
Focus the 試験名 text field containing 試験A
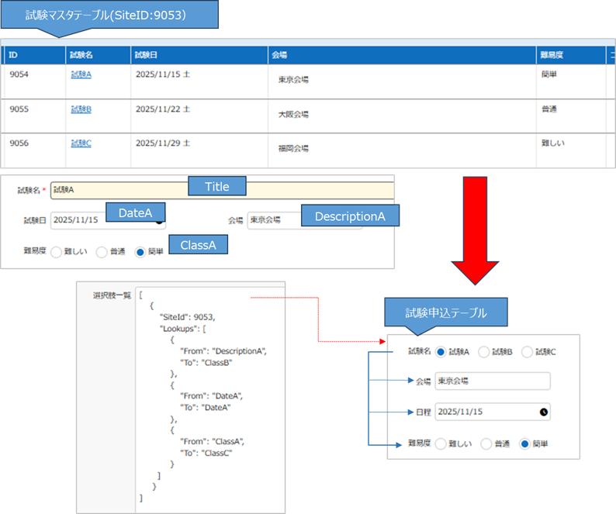click(116, 190)
